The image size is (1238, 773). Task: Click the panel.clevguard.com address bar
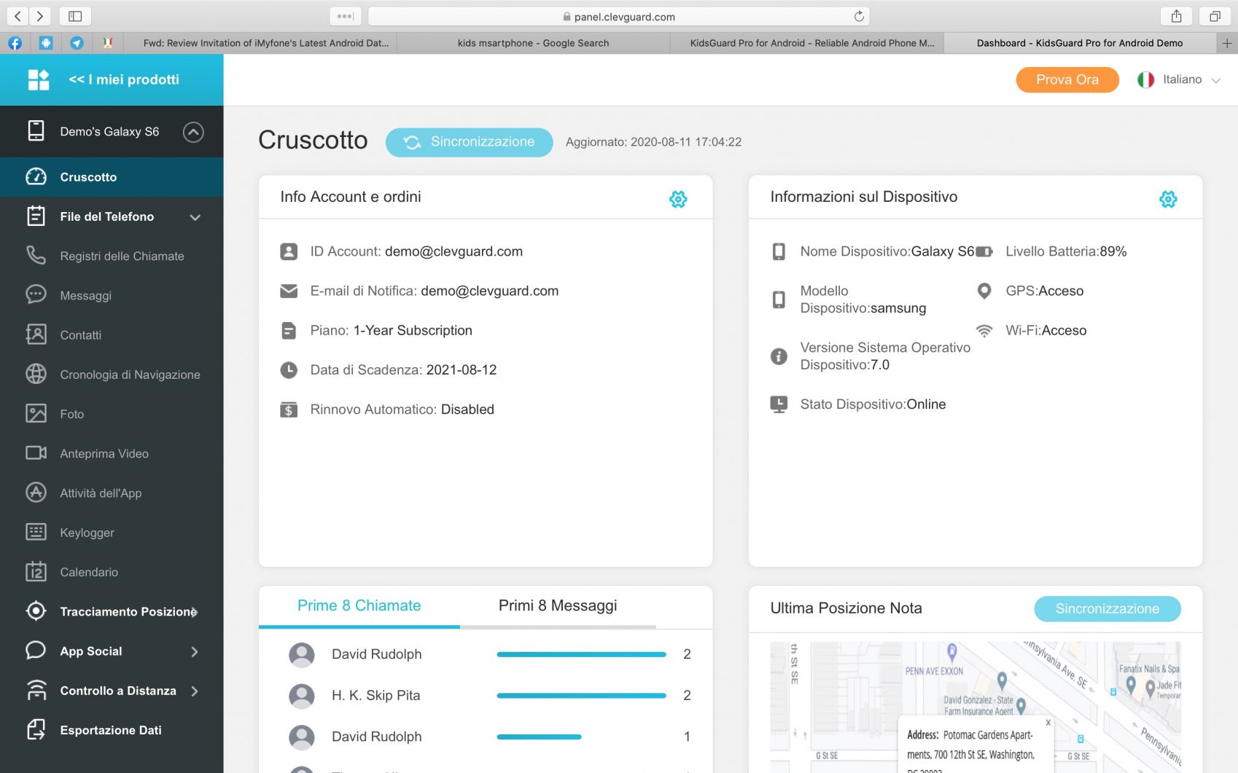pyautogui.click(x=618, y=16)
